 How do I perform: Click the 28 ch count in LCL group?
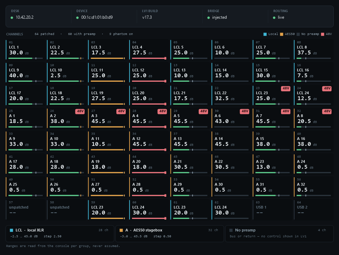coord(104,230)
